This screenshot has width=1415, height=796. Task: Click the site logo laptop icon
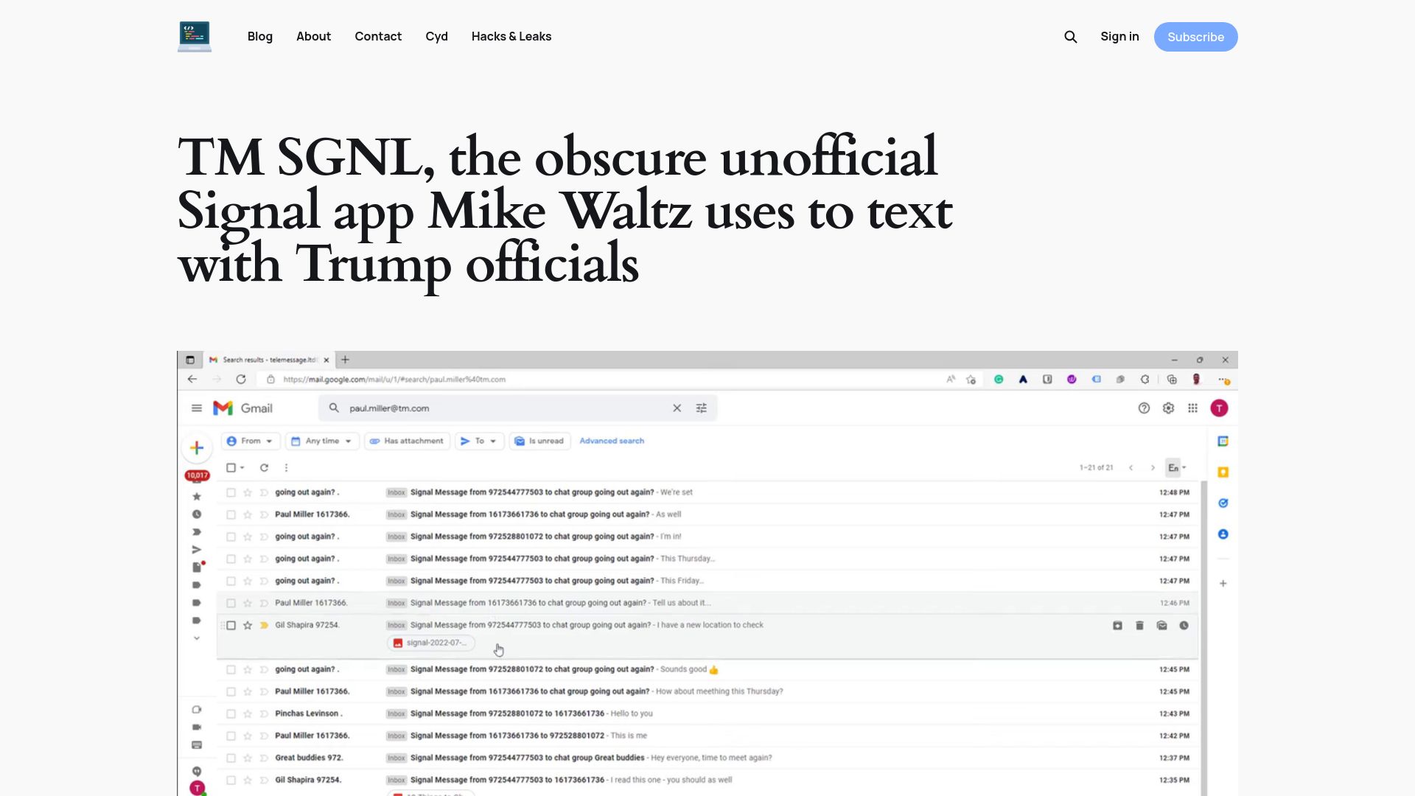coord(195,36)
